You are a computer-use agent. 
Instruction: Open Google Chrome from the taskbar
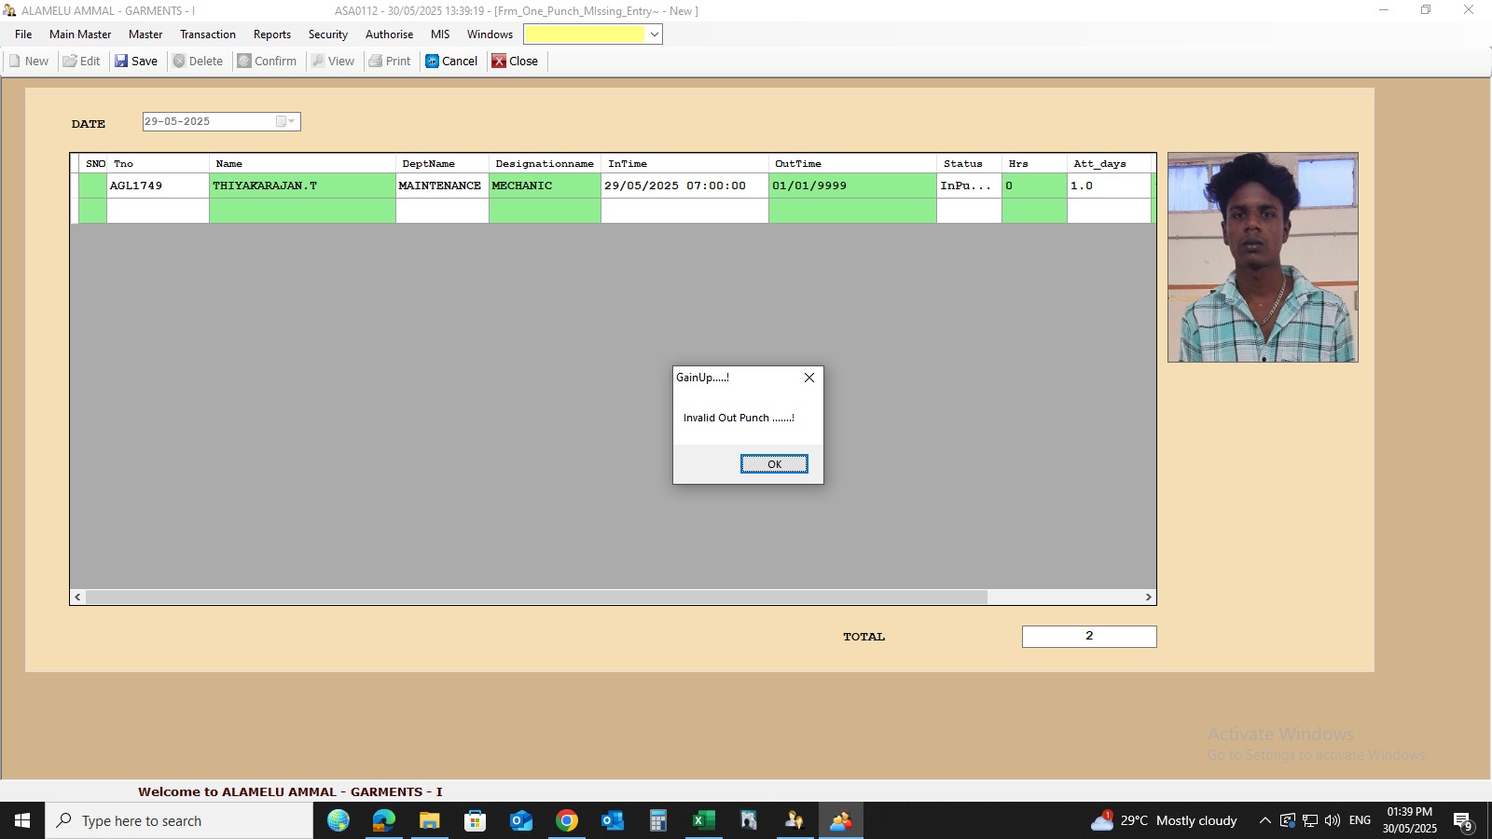coord(567,820)
